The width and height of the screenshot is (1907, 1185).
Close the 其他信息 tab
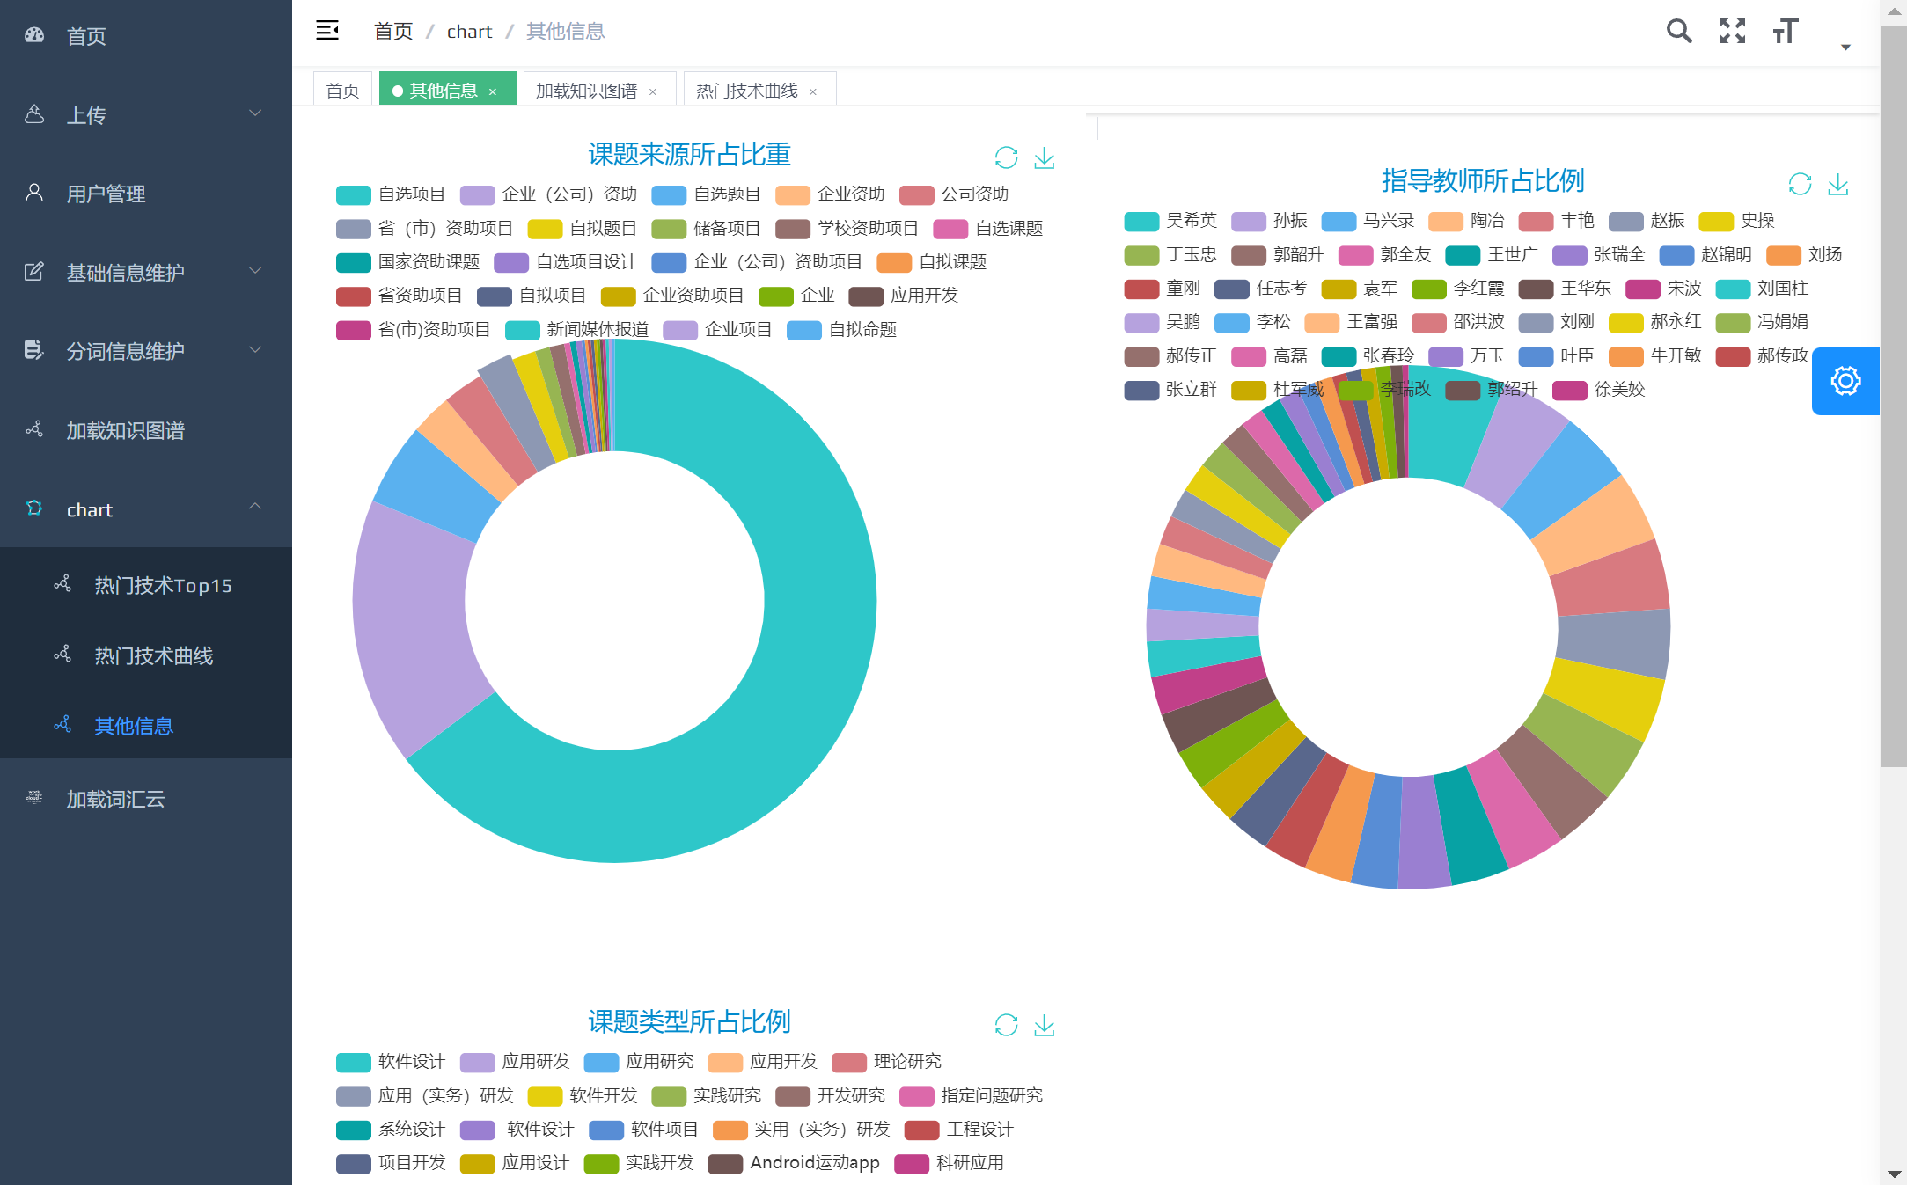493,91
